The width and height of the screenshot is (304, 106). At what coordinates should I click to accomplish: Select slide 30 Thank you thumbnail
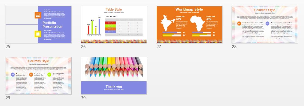[114, 76]
